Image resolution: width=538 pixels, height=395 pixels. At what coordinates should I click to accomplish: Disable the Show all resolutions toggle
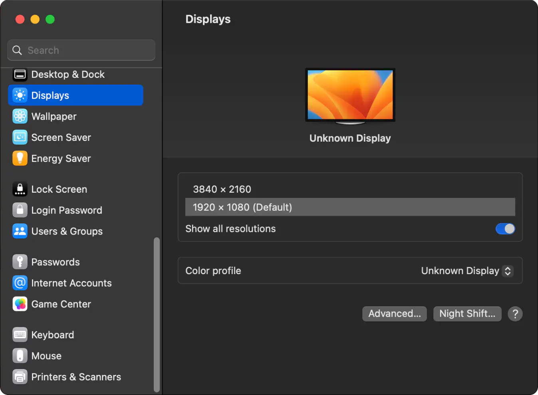pos(505,229)
